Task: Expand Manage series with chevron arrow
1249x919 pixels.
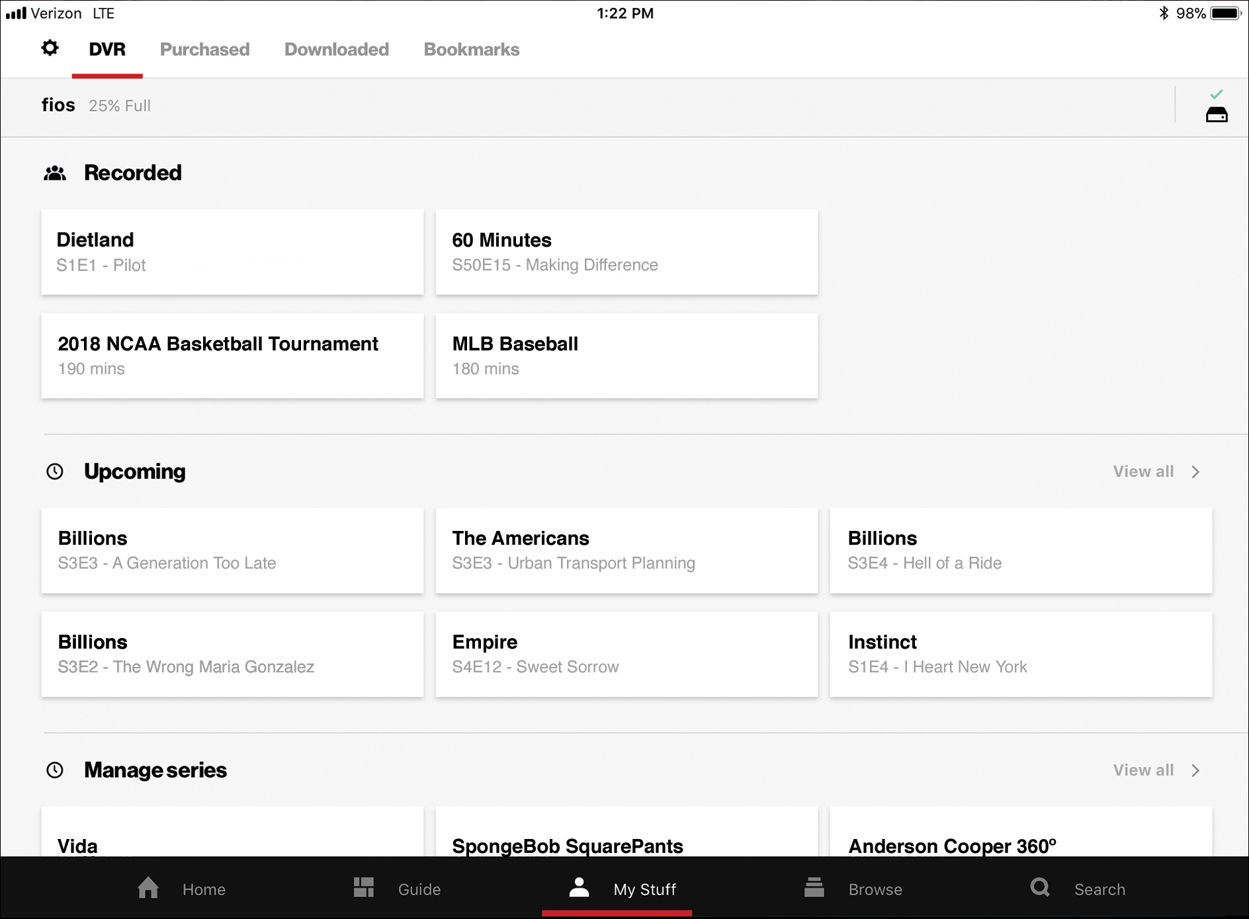Action: tap(1195, 771)
